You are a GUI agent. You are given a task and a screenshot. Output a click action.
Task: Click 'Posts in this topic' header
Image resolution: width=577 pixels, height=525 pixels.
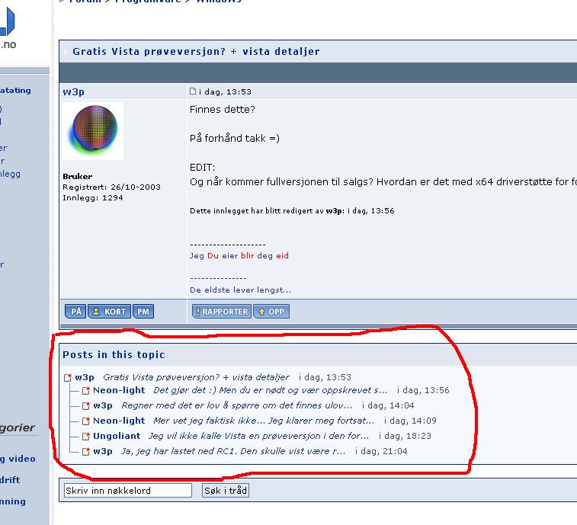pyautogui.click(x=114, y=354)
